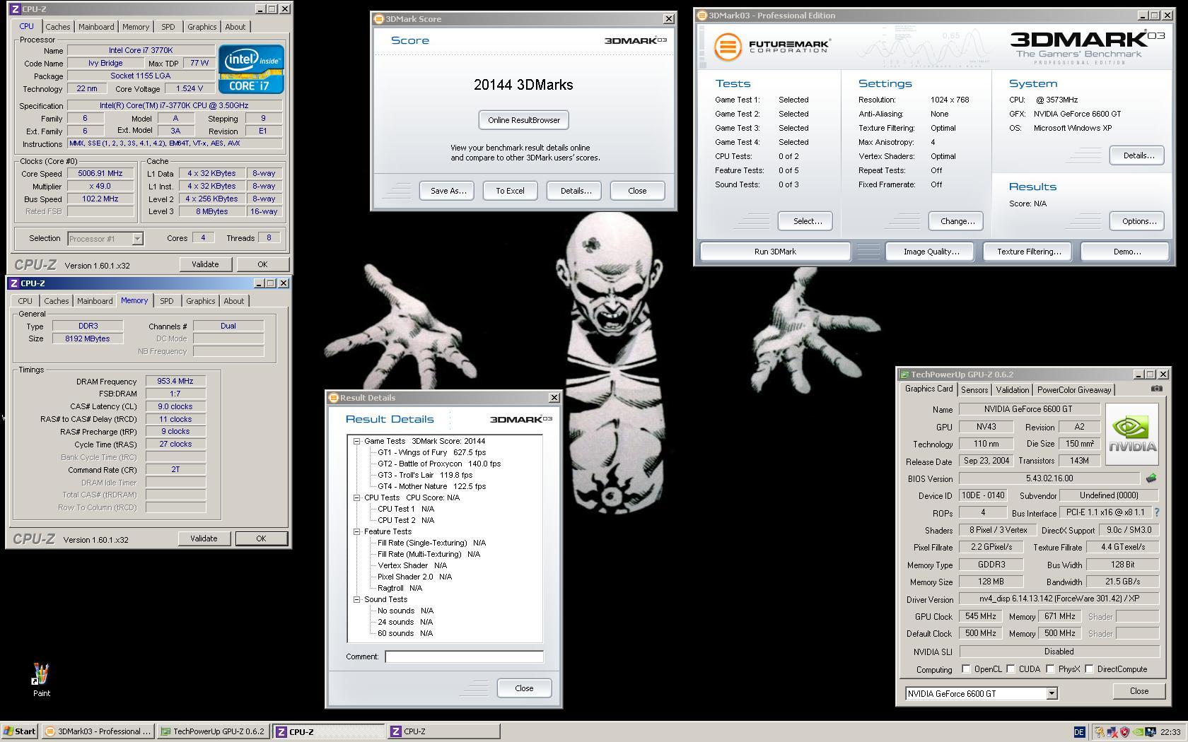
Task: Switch to the Sensors tab in GPU-Z
Action: [x=974, y=390]
